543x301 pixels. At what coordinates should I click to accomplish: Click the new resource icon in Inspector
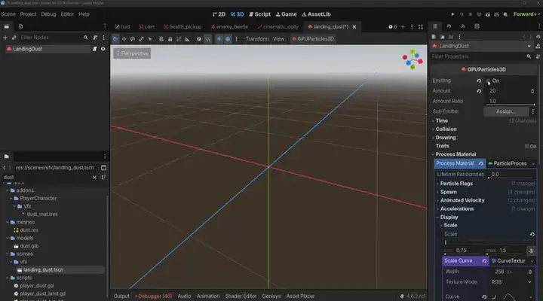(x=434, y=37)
